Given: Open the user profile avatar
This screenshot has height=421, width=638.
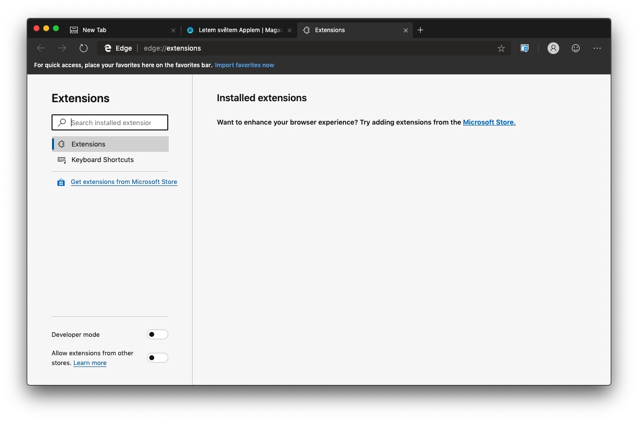Looking at the screenshot, I should click(x=553, y=48).
